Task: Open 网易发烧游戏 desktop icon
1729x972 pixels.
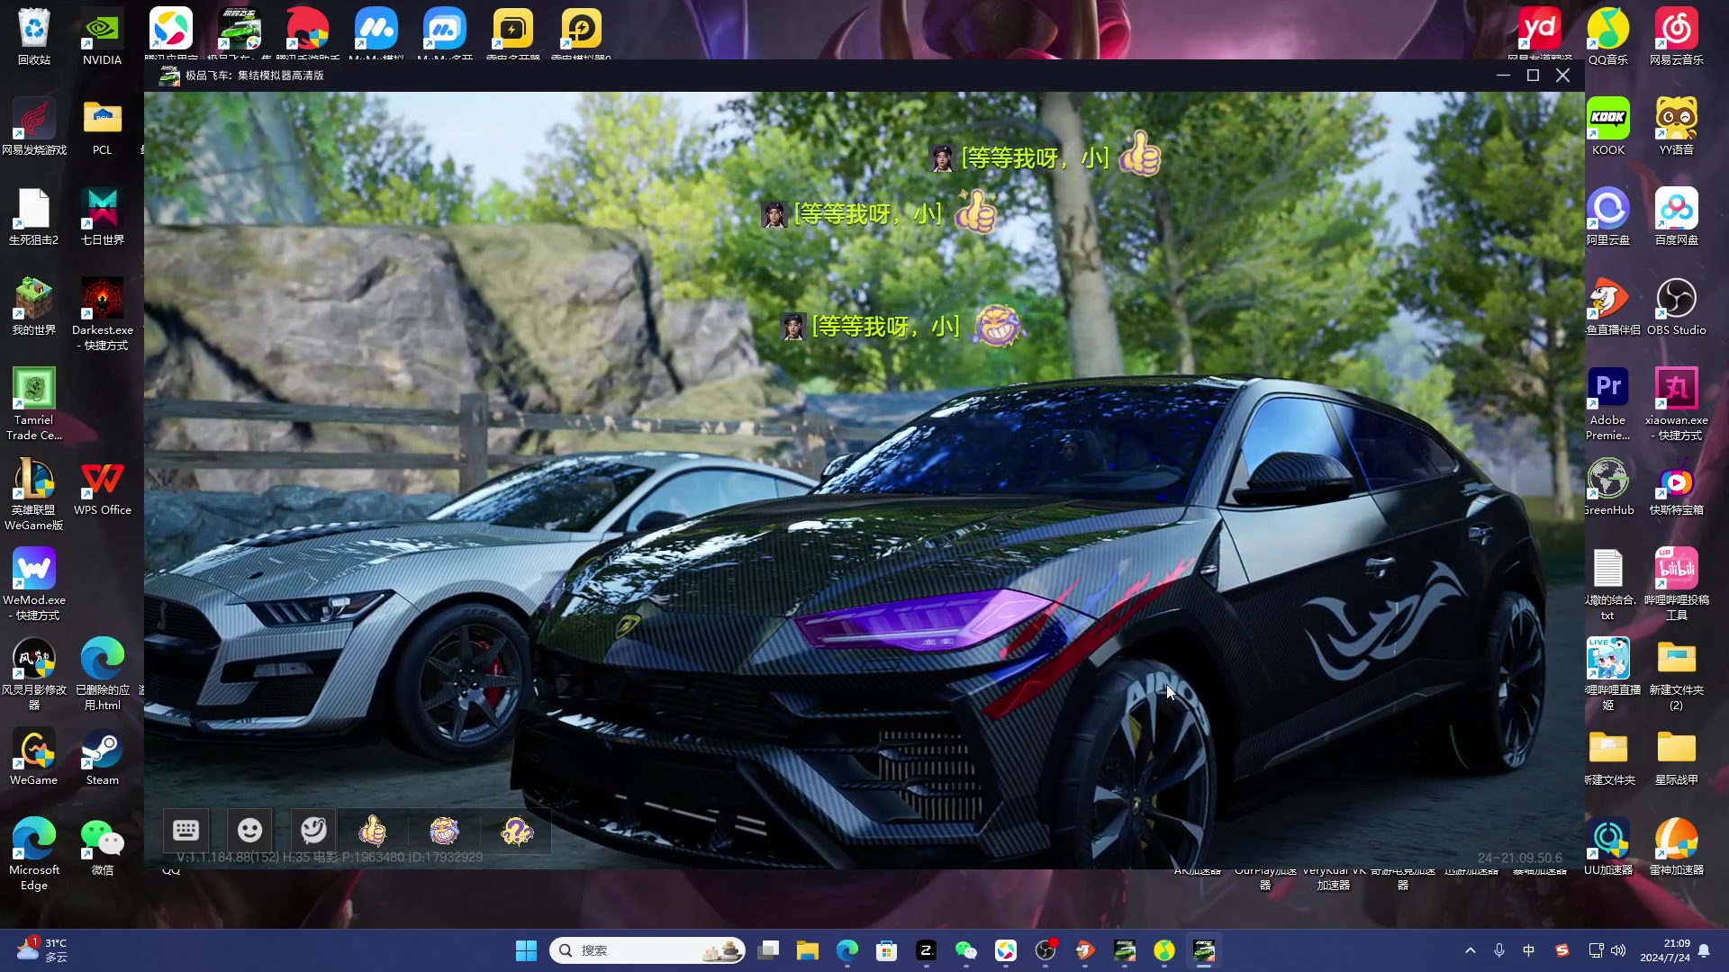Action: (34, 127)
